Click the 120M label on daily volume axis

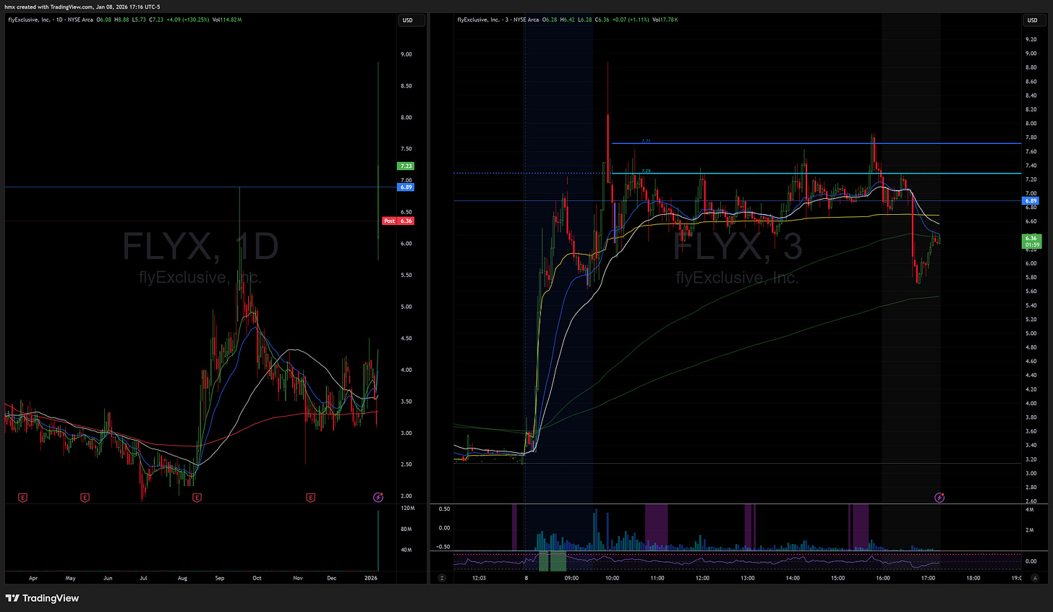(408, 509)
